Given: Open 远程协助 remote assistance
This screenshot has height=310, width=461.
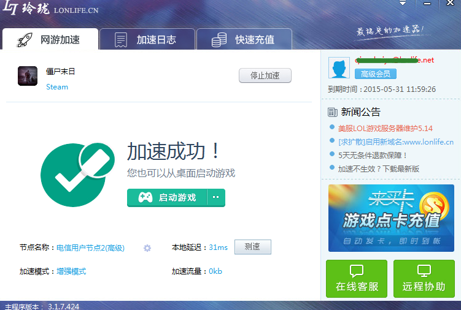Looking at the screenshot, I should coord(424,279).
